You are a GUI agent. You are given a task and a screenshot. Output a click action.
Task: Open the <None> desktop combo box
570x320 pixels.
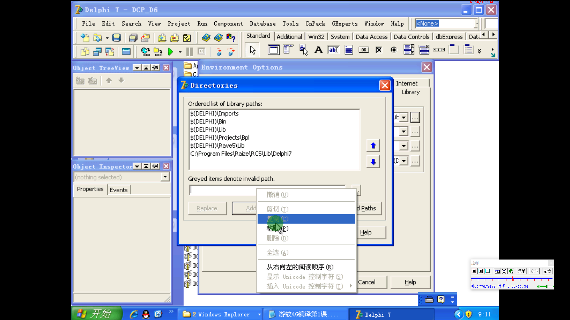tap(477, 23)
